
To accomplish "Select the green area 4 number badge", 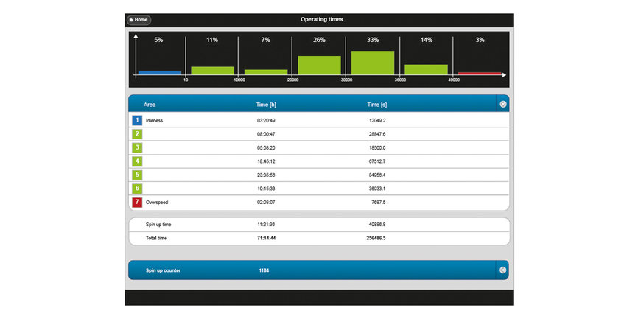I will coord(137,161).
